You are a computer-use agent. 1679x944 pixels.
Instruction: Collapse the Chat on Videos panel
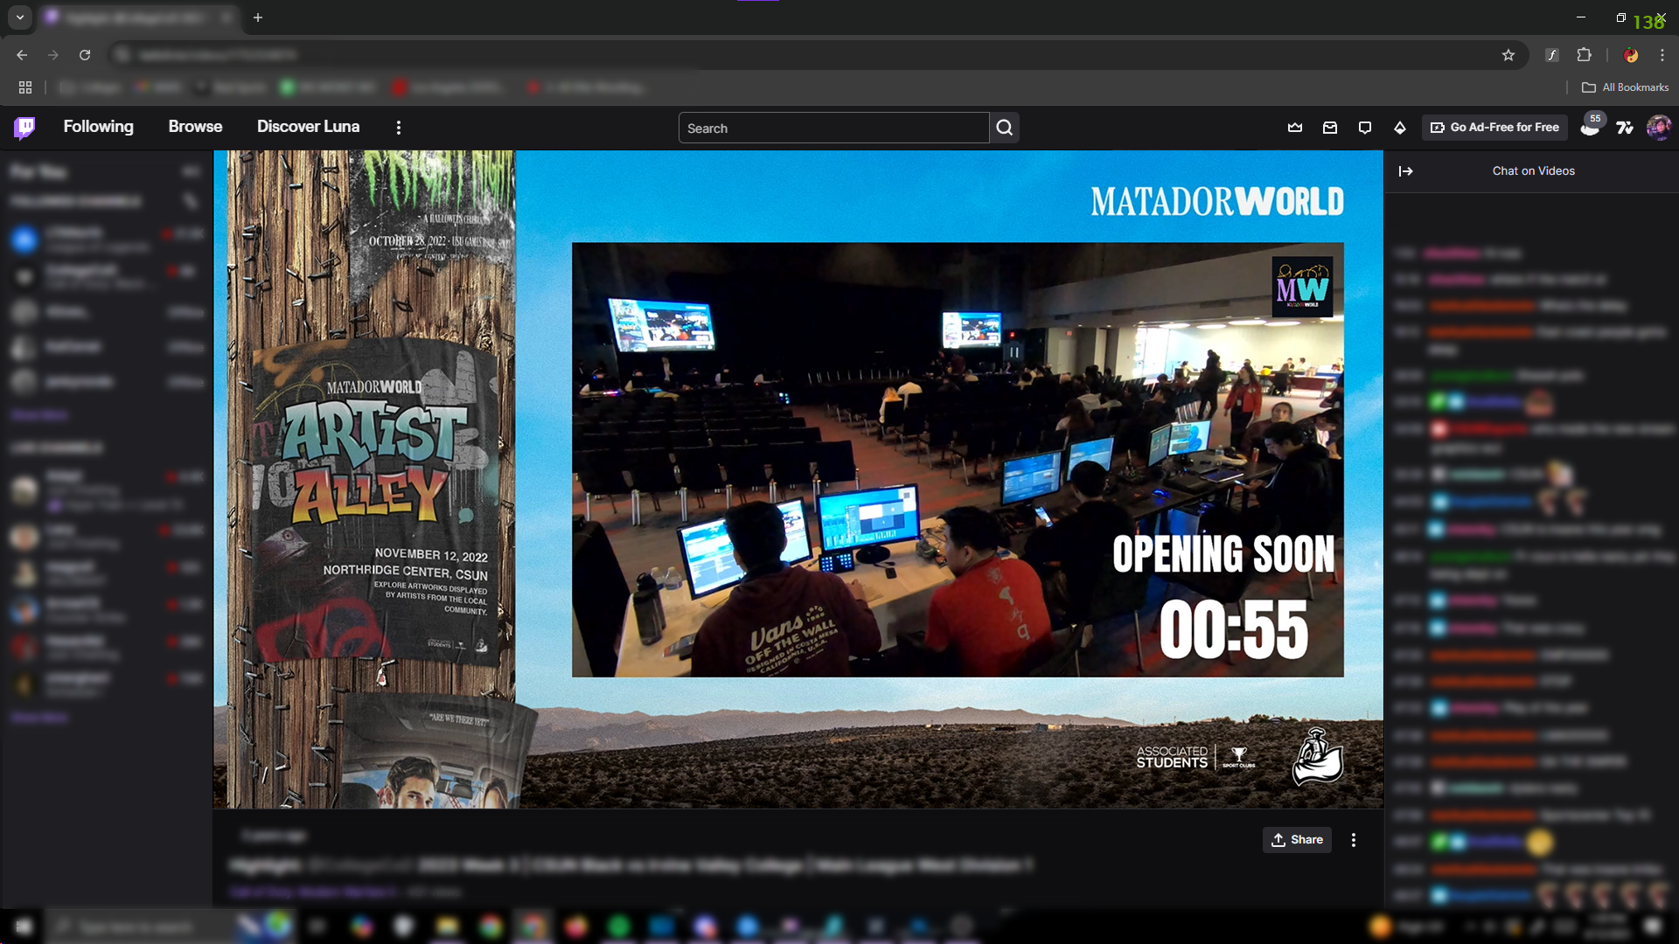(1405, 171)
